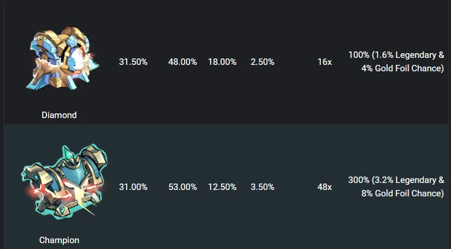Click the 100% Legendary and Gold Foil text

[396, 61]
